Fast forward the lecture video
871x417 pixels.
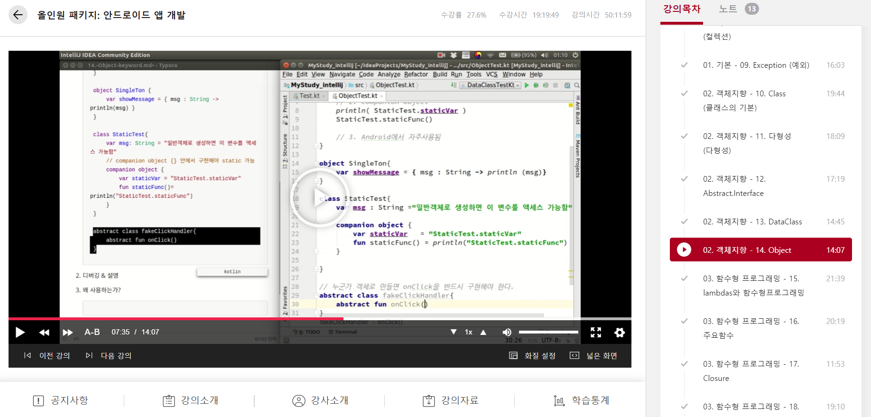click(68, 332)
